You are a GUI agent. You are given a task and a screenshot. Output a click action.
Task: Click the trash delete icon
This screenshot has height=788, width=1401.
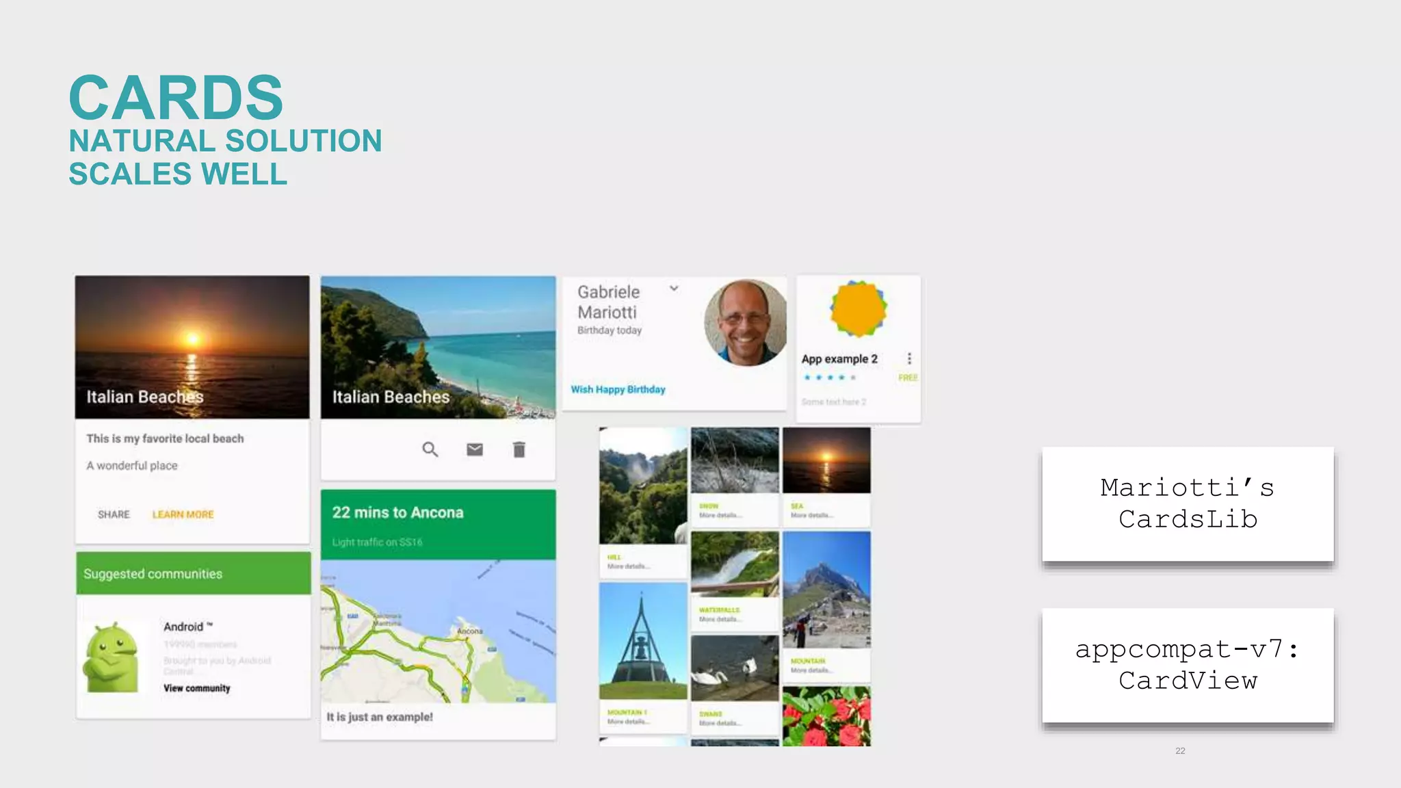click(519, 449)
